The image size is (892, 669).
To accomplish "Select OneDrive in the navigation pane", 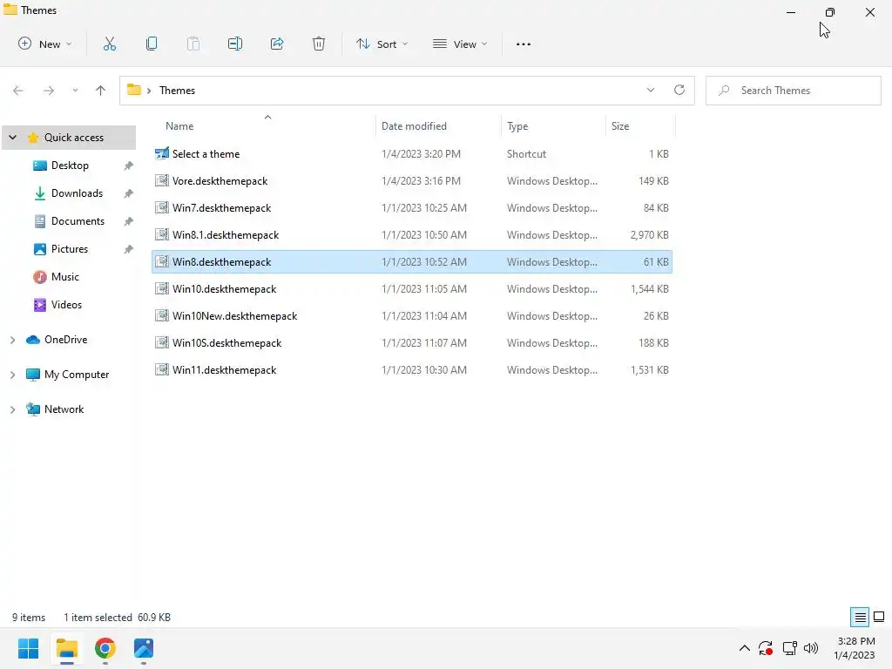I will [x=65, y=340].
